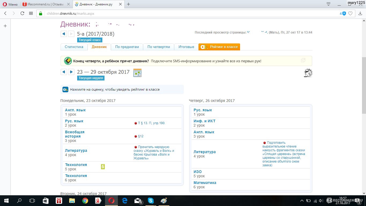Click the plus in the Opera sidebar
The width and height of the screenshot is (366, 206).
tap(5, 26)
